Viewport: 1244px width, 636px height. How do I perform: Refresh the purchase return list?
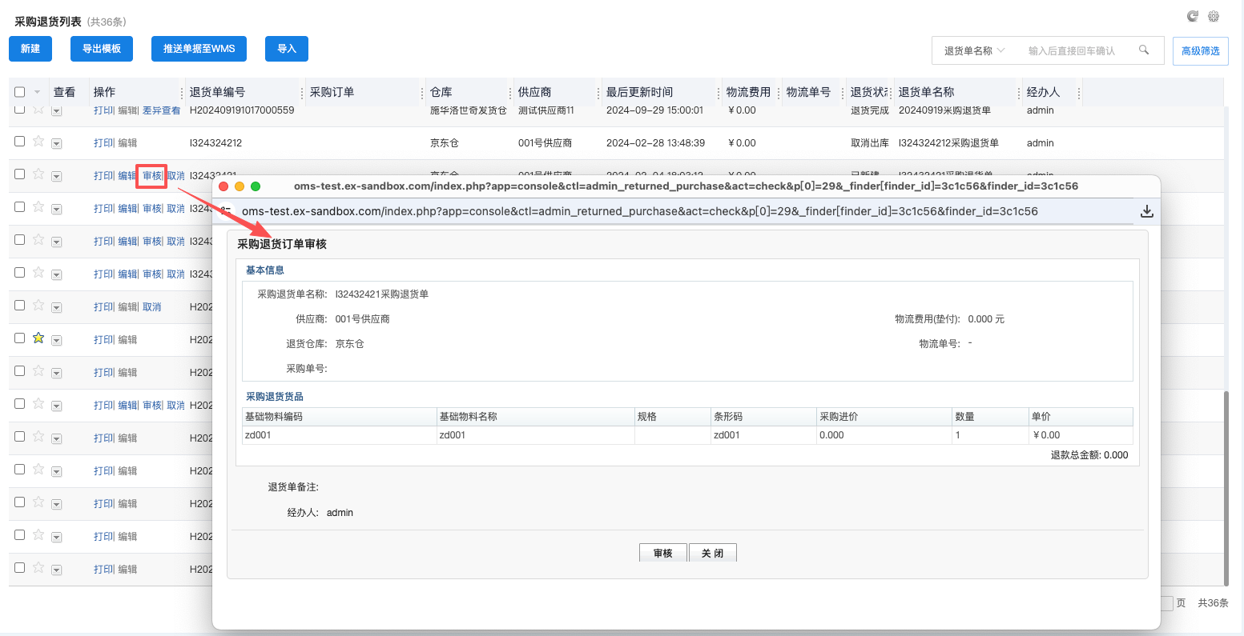1193,16
